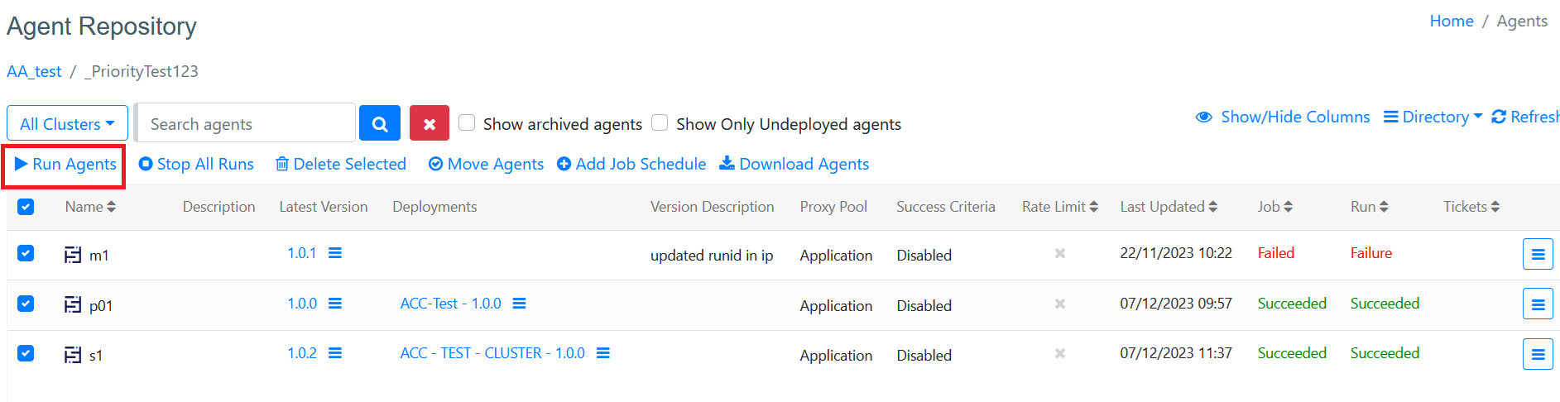Click Run Agents in the action bar

click(x=65, y=165)
